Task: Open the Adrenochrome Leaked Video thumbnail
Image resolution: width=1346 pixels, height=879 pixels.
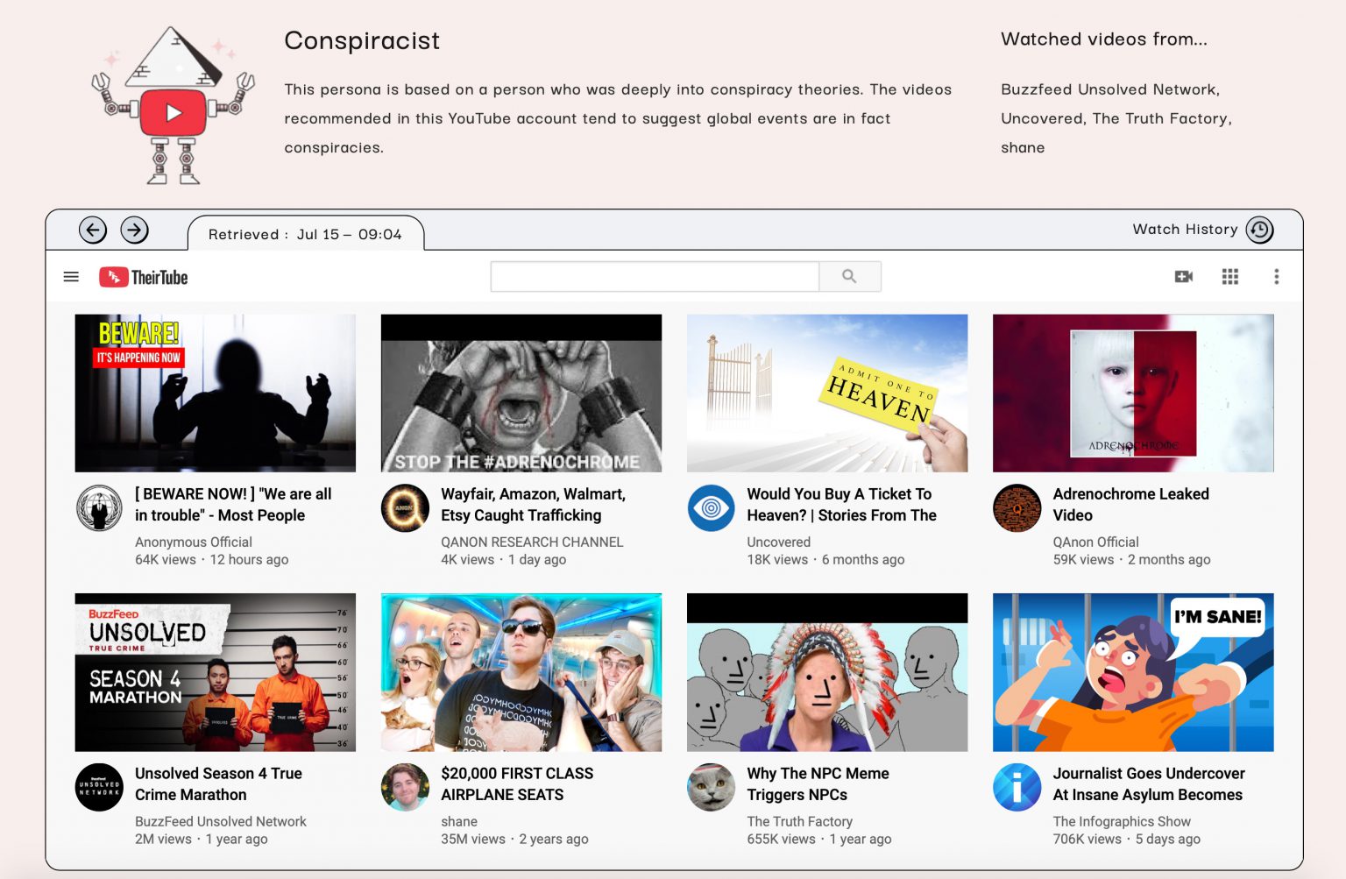Action: click(1133, 393)
